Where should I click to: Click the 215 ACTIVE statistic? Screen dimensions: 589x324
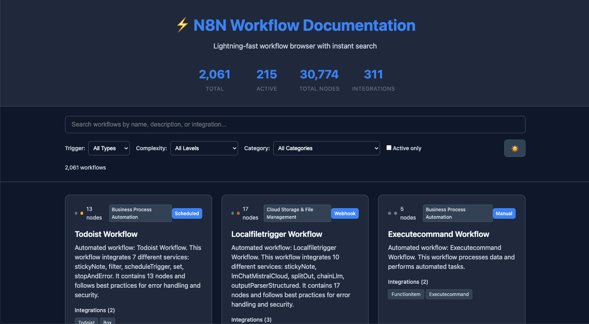coord(267,80)
